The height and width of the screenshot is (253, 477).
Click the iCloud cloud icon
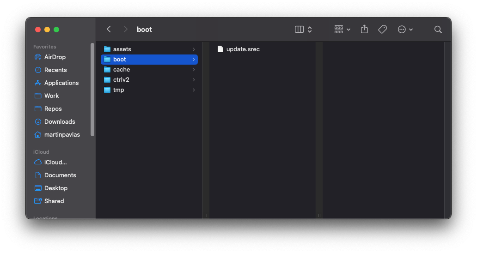38,162
